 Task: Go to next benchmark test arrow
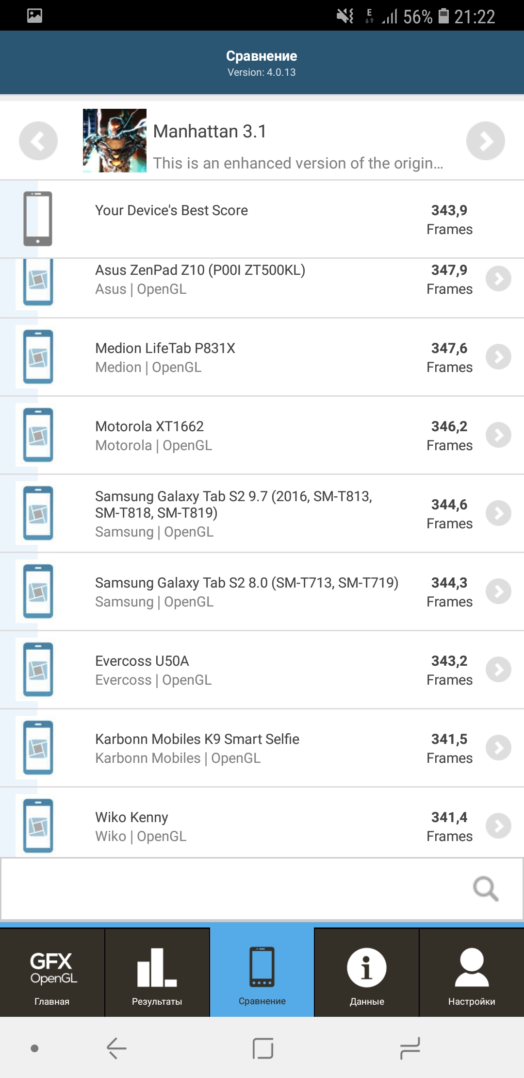click(x=485, y=141)
